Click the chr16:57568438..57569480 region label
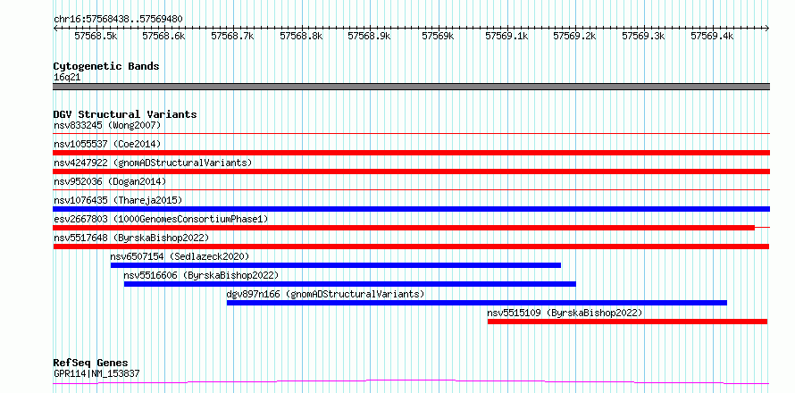Screen dimensions: 795x393 point(118,19)
